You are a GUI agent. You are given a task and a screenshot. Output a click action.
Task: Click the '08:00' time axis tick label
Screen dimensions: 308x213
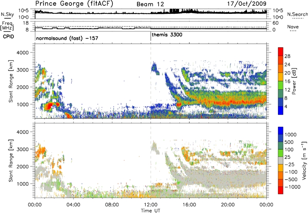(x=112, y=205)
